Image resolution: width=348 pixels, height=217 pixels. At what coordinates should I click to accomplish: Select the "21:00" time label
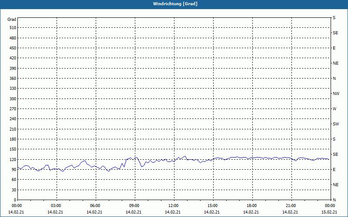click(291, 206)
